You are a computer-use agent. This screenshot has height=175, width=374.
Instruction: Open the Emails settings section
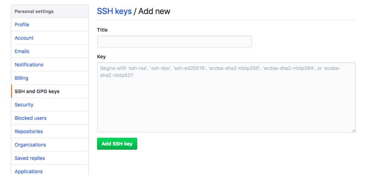pos(22,51)
